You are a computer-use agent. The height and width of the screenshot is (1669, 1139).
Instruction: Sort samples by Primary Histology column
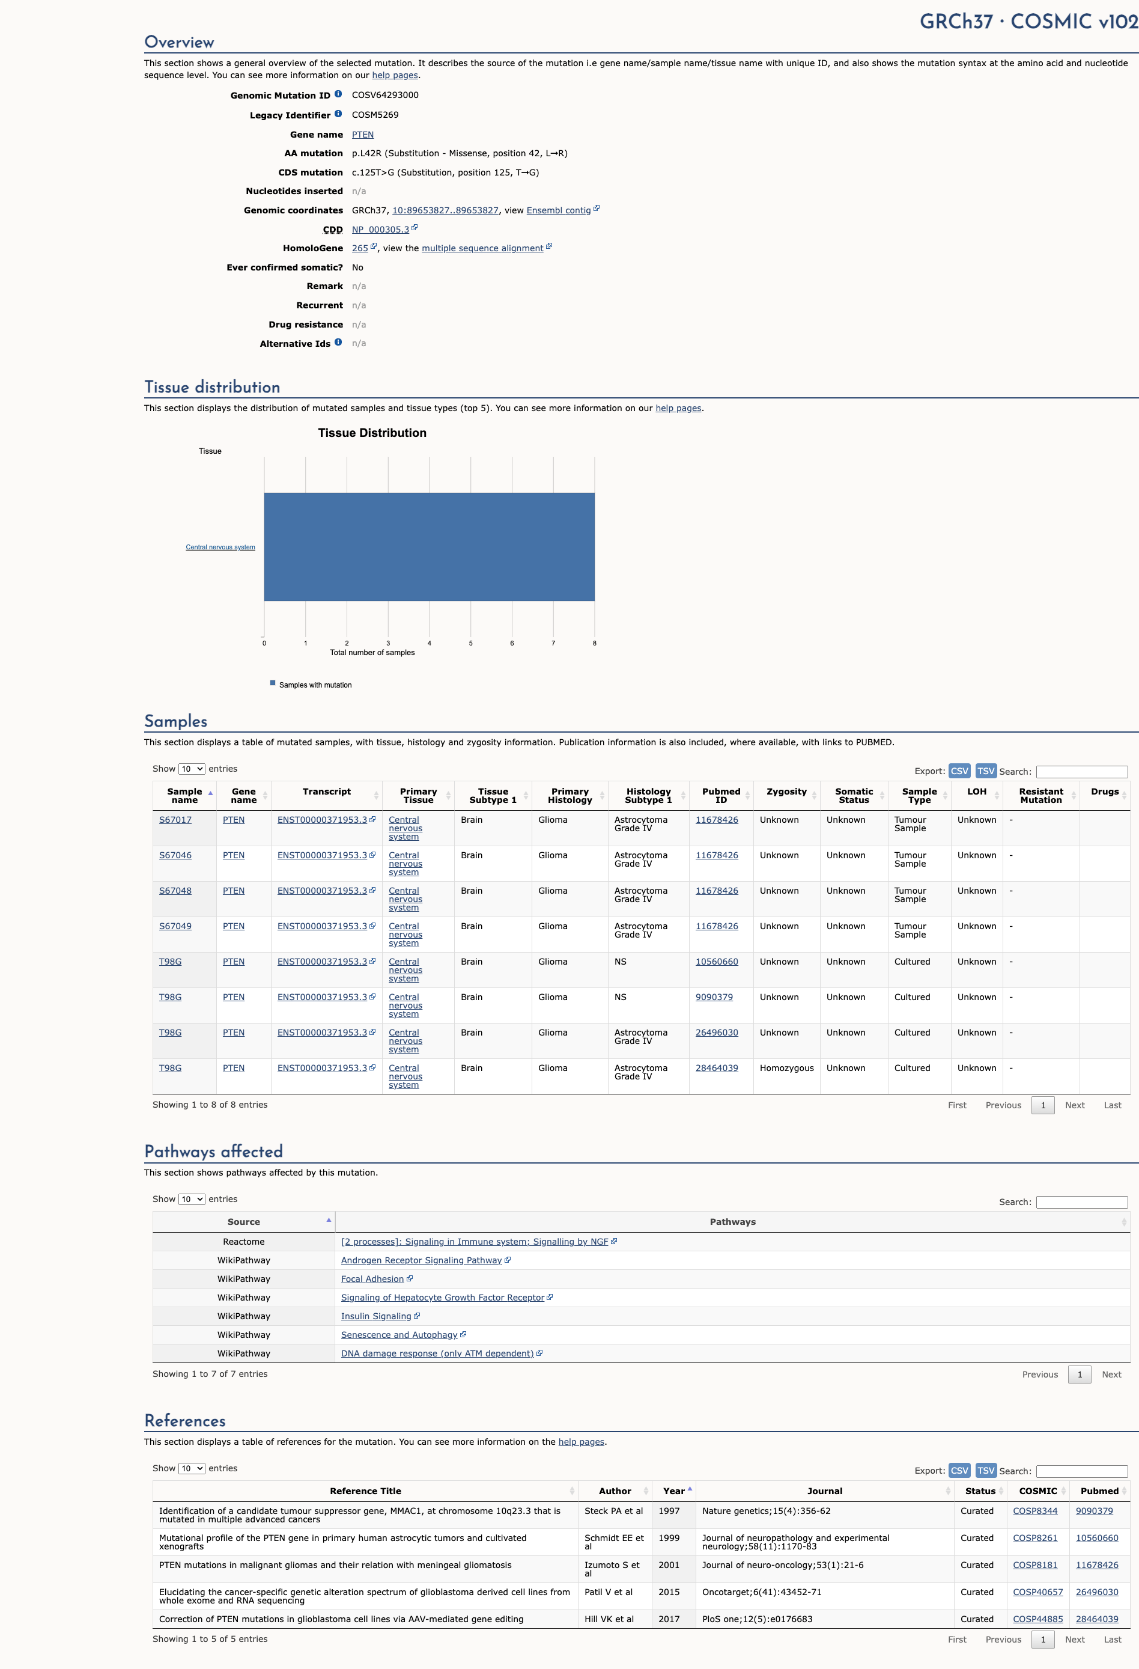[570, 796]
